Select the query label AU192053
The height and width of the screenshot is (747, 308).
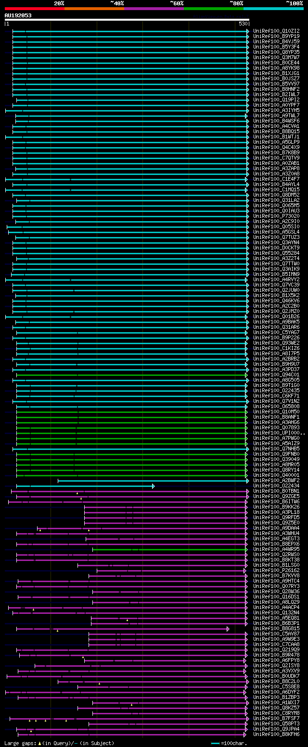click(x=18, y=15)
